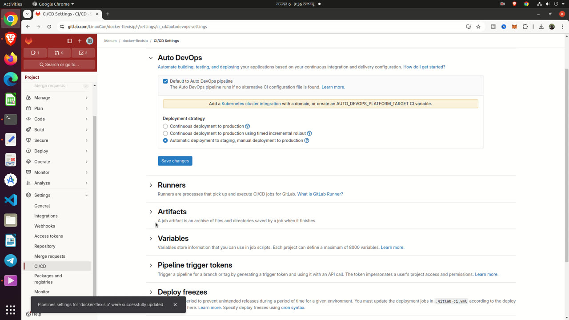Dismiss the pipelines settings updated notification
Viewport: 569px width, 320px height.
click(175, 304)
